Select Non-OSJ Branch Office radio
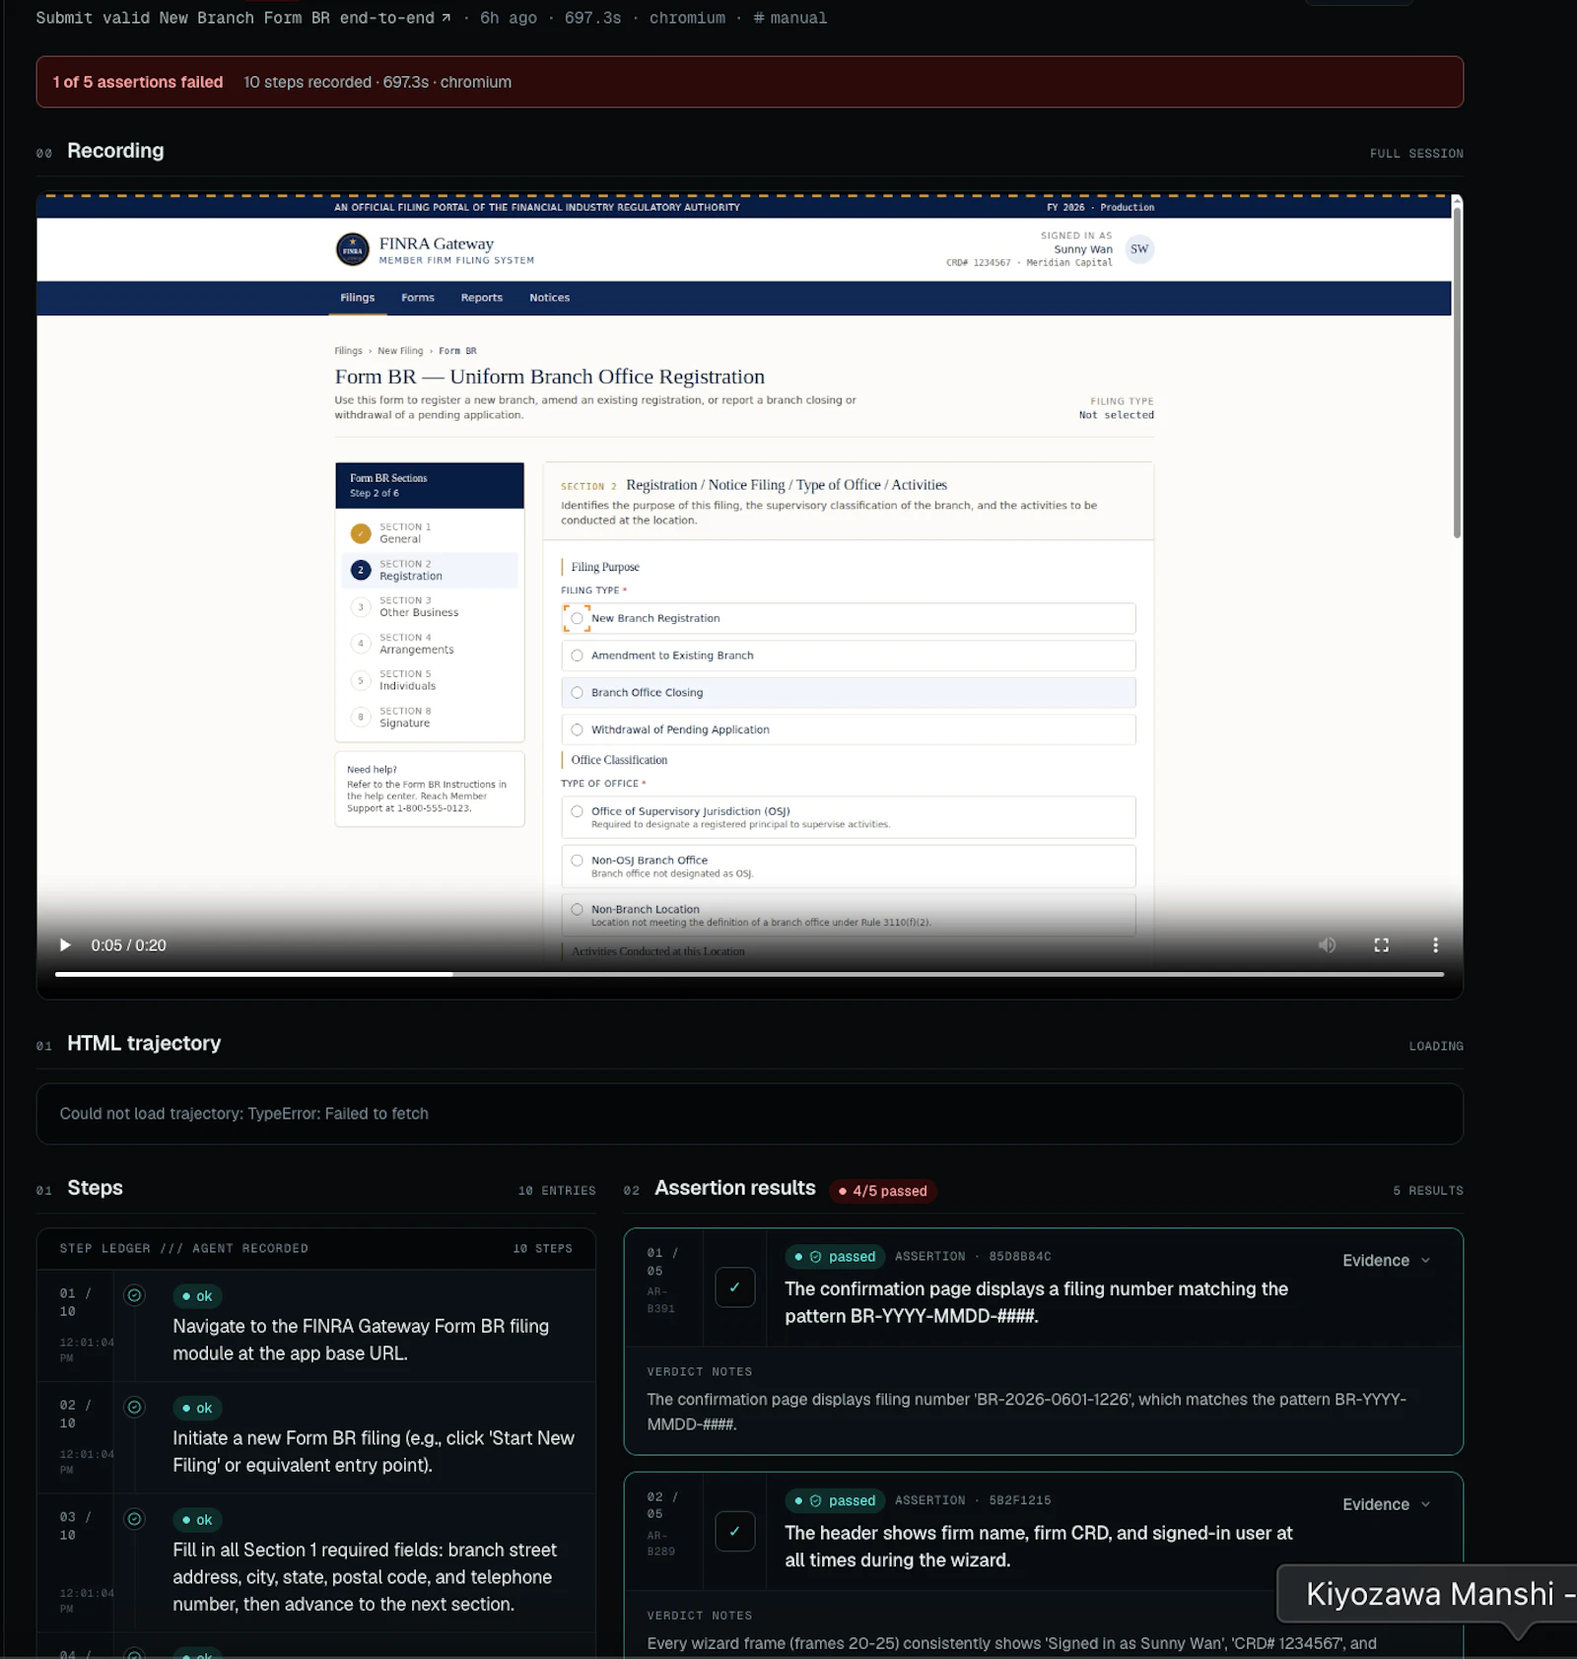Screen dimensions: 1577x1659 coord(577,861)
